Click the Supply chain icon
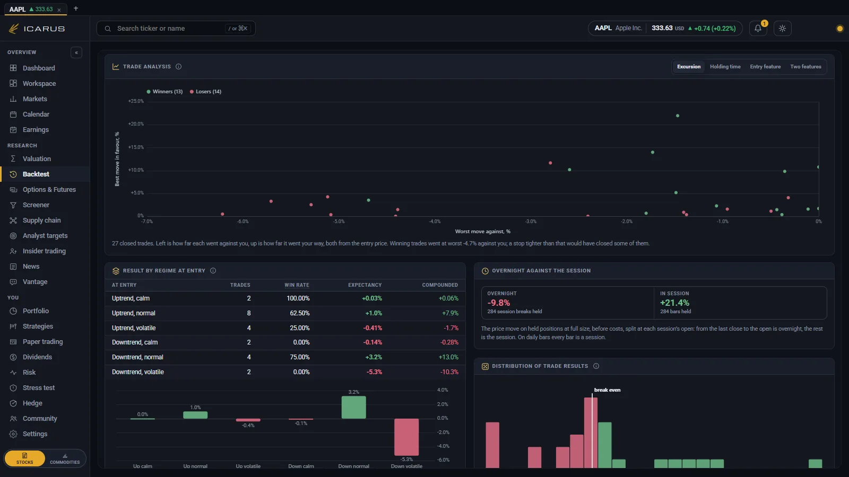Viewport: 849px width, 477px height. coord(13,220)
